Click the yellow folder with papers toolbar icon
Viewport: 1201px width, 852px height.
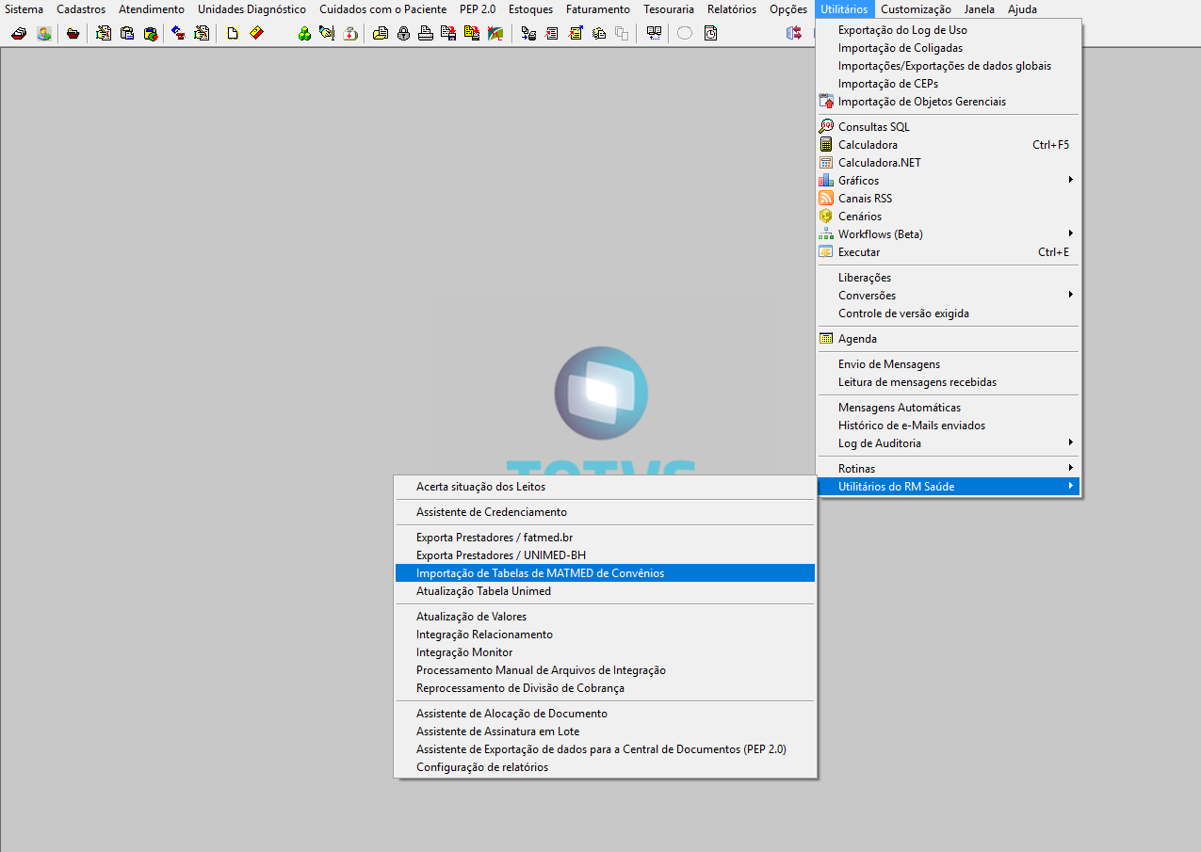(381, 34)
